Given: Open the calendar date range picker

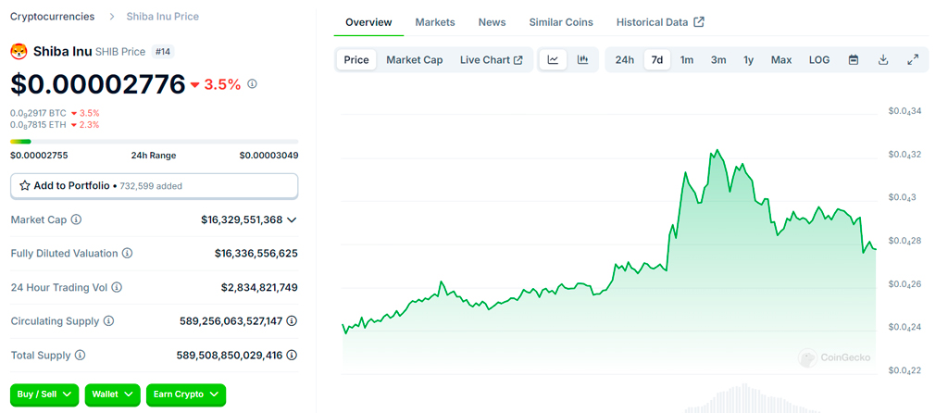Looking at the screenshot, I should (x=854, y=60).
